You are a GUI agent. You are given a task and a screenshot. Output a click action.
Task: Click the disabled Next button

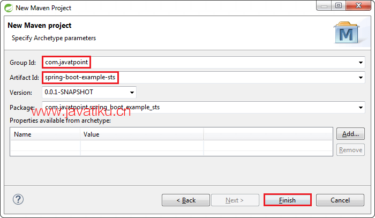(235, 200)
